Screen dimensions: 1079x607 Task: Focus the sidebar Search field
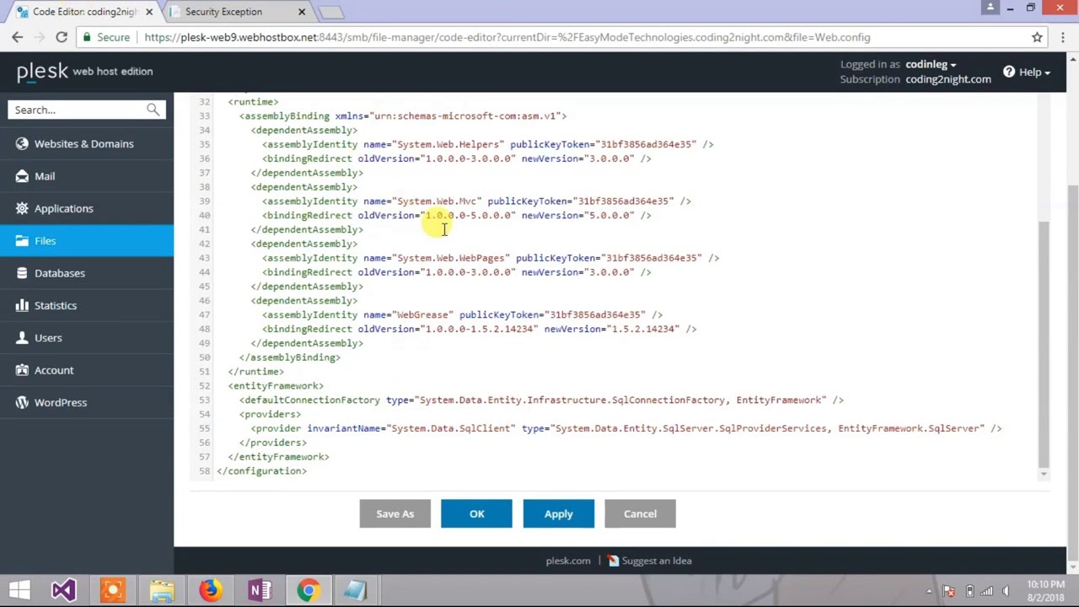point(78,110)
